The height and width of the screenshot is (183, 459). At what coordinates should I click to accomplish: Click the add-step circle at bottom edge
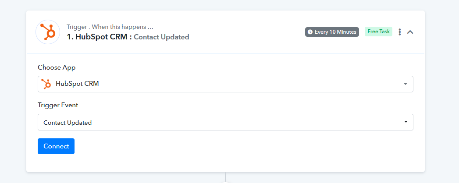[225, 182]
